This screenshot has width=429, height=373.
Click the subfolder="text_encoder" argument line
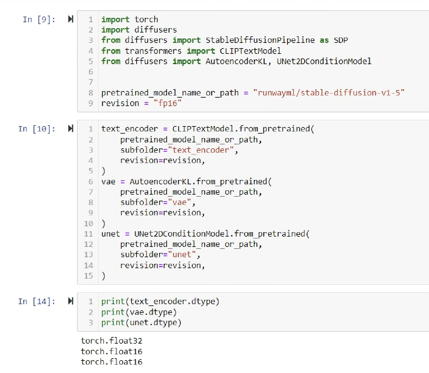tap(178, 150)
